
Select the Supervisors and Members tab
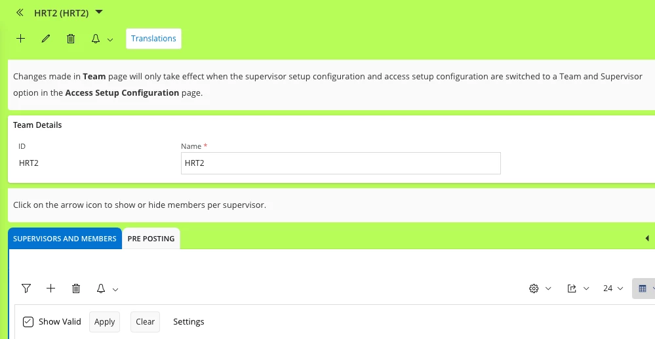(x=65, y=239)
